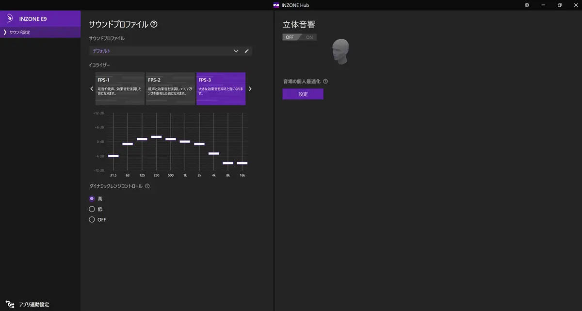Click the 16k equalizer slider handle
This screenshot has height=311, width=582.
tap(242, 163)
